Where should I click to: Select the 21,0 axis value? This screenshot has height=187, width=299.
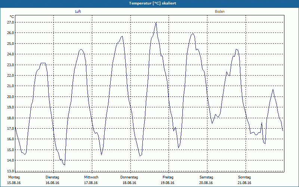click(11, 86)
